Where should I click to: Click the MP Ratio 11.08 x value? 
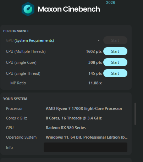coord(95,83)
